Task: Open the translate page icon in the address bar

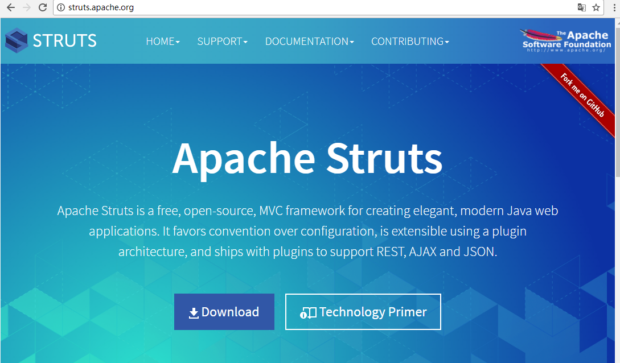Action: pyautogui.click(x=582, y=7)
